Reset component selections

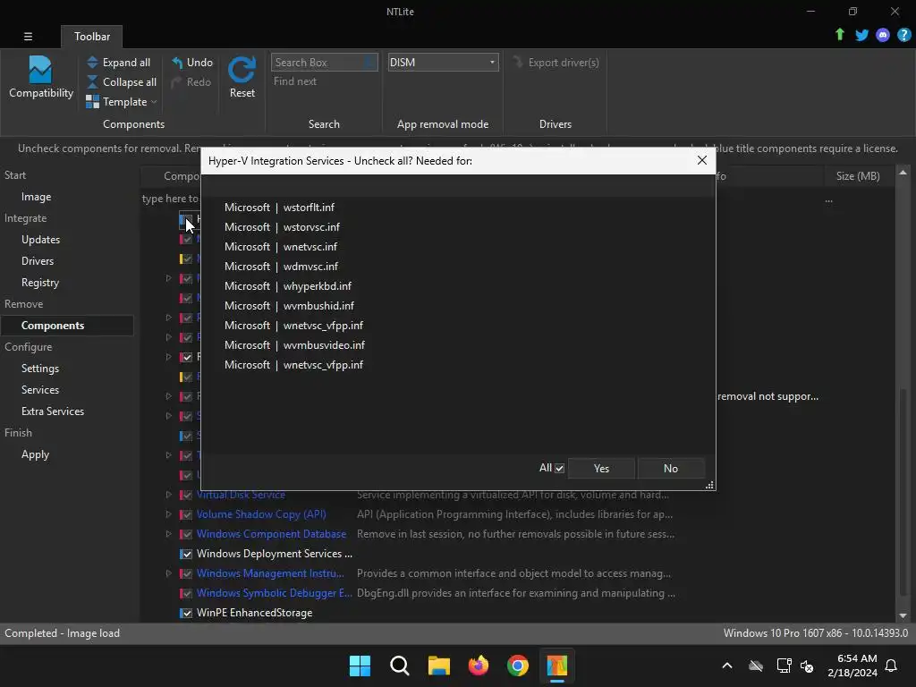point(242,77)
